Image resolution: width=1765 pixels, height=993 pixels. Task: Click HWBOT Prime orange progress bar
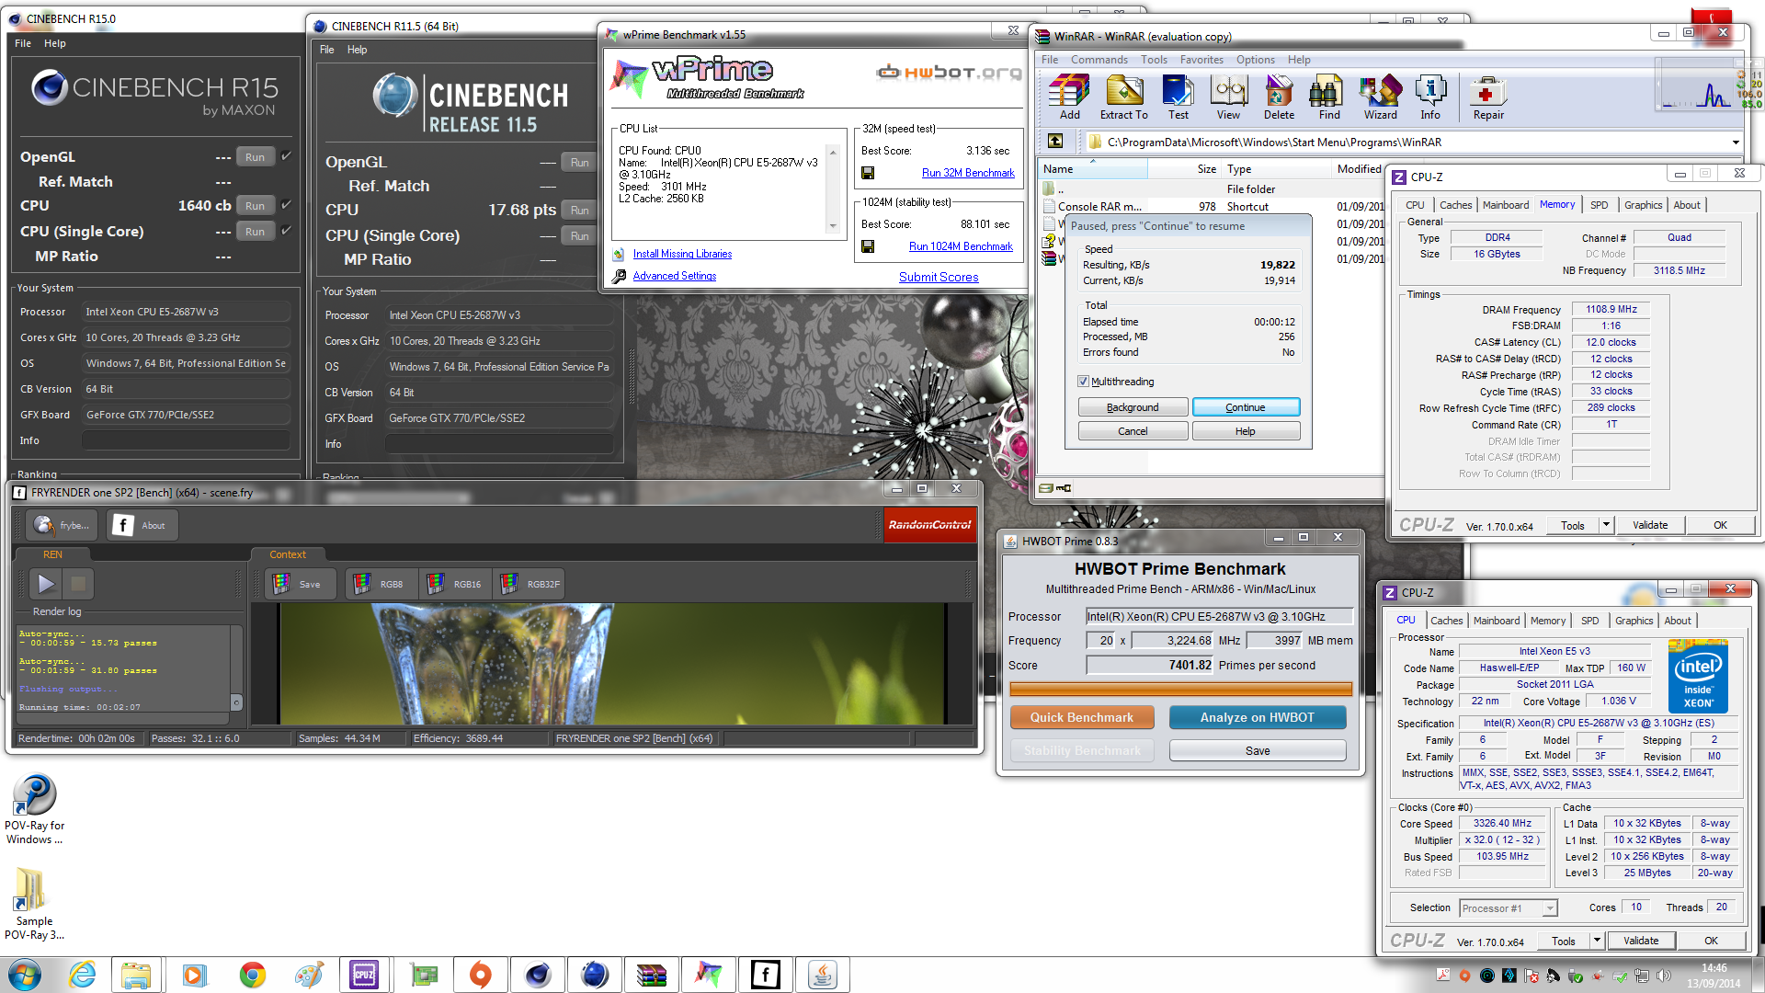(x=1180, y=689)
